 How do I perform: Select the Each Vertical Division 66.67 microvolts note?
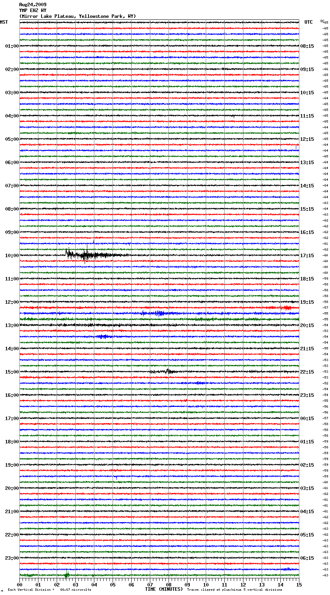[49, 590]
